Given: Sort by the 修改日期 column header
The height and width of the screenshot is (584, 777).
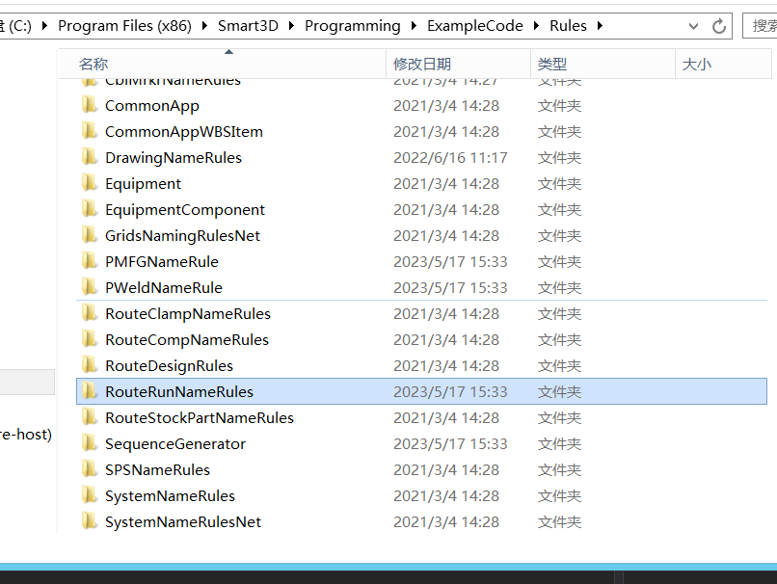Looking at the screenshot, I should pos(458,64).
